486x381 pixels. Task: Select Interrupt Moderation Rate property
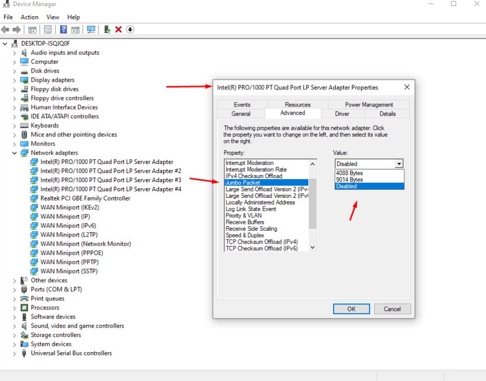[x=267, y=169]
